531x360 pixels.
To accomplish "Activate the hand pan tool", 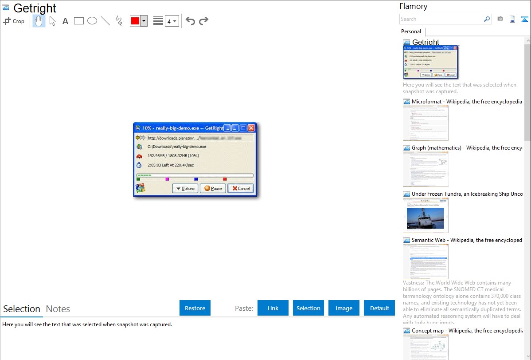I will point(39,21).
